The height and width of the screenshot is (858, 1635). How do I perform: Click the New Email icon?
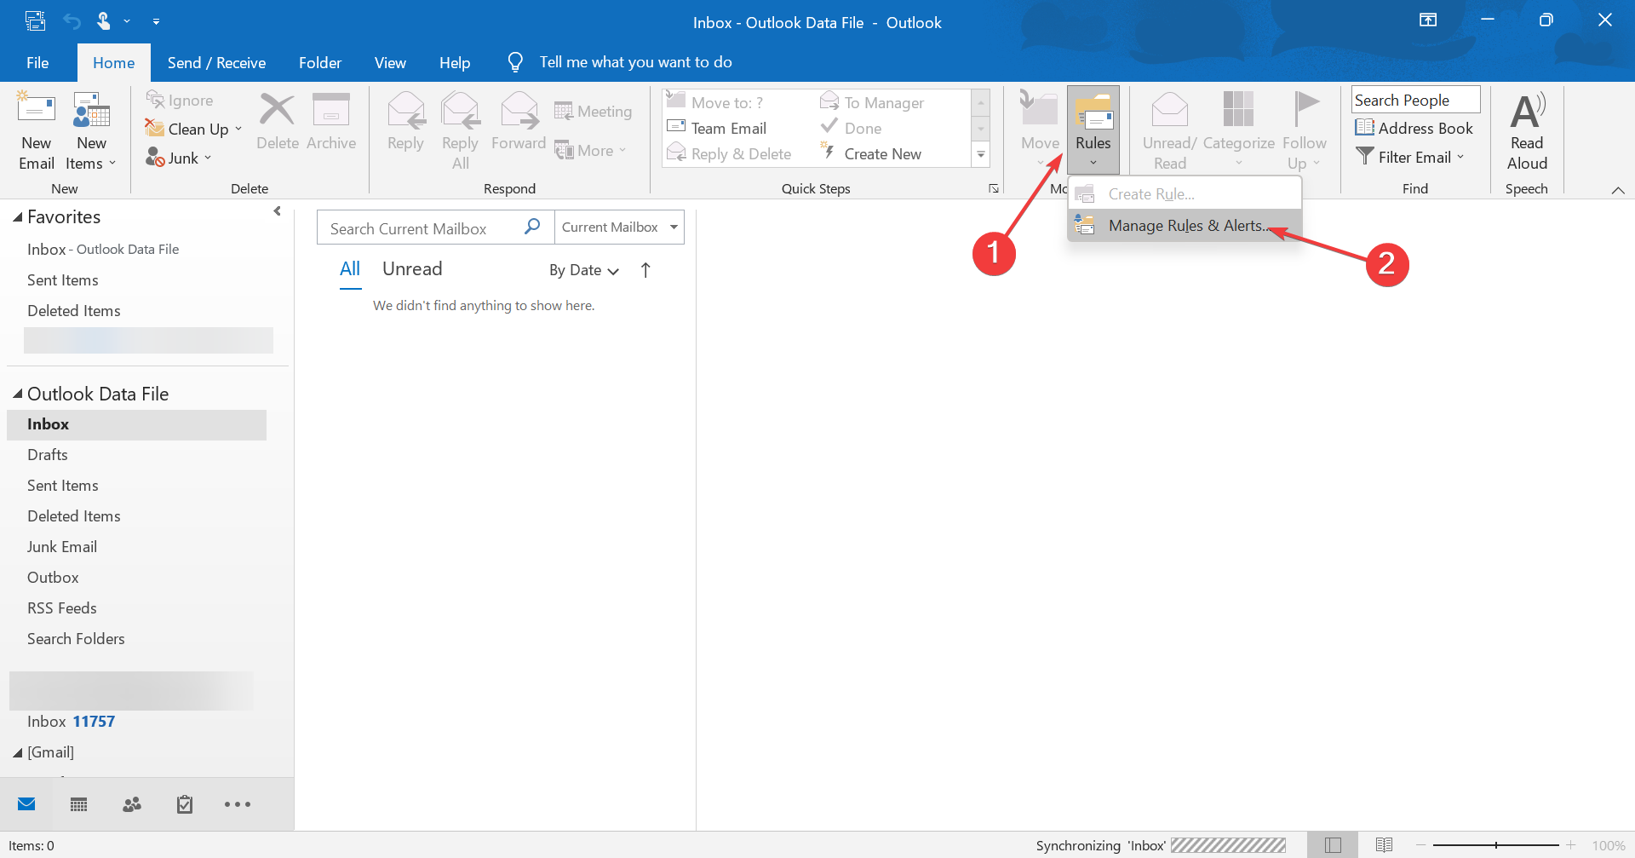click(36, 110)
